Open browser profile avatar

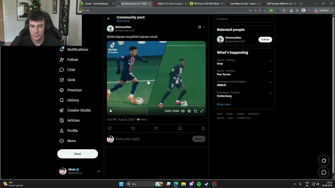(304, 10)
